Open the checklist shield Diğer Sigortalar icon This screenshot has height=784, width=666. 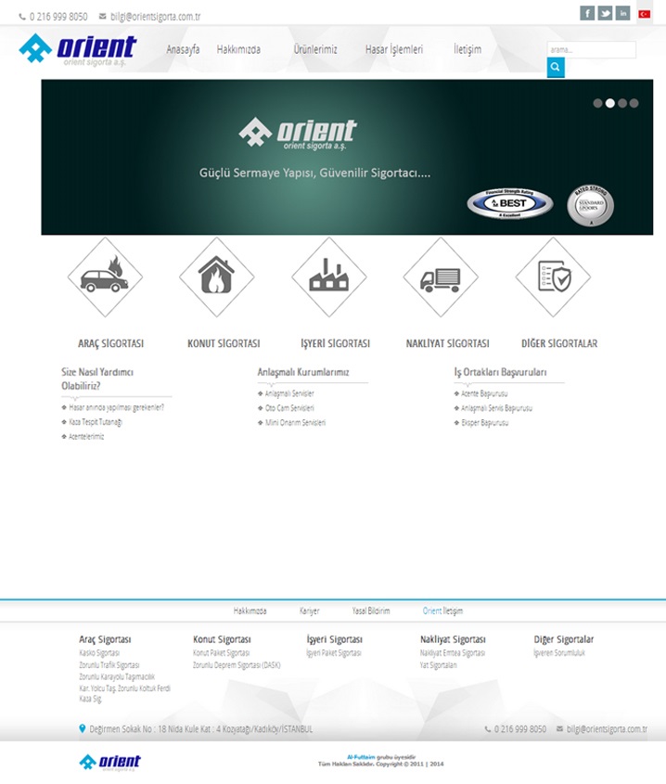tap(553, 277)
